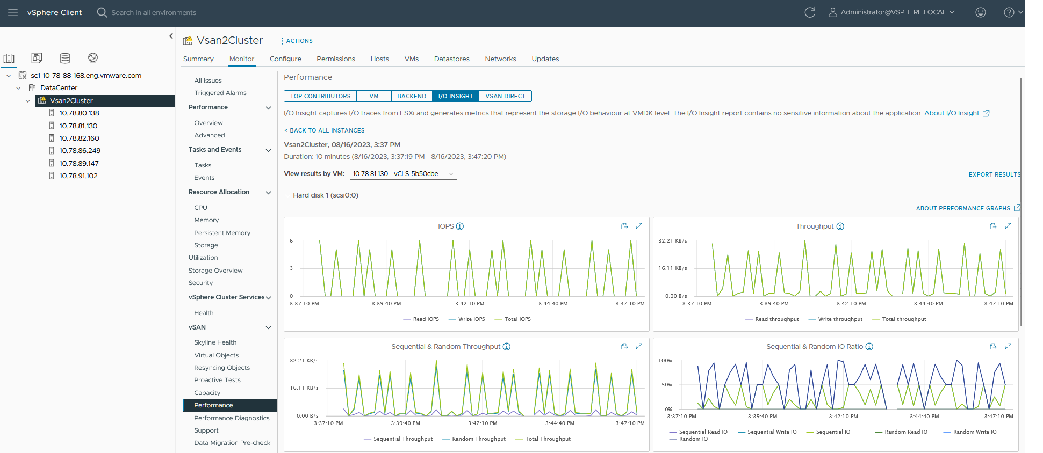Export the Throughput chart
The image size is (1043, 453).
click(x=993, y=226)
